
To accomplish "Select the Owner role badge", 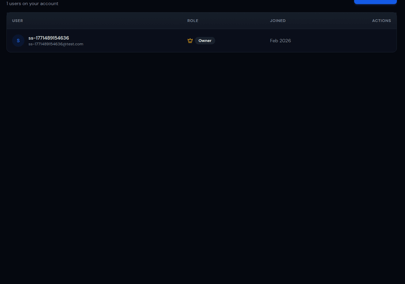I will [205, 41].
